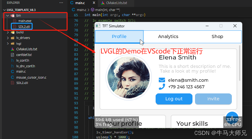Click the Your profile card heading
Viewport: 252px width, 139px height.
(x=123, y=124)
